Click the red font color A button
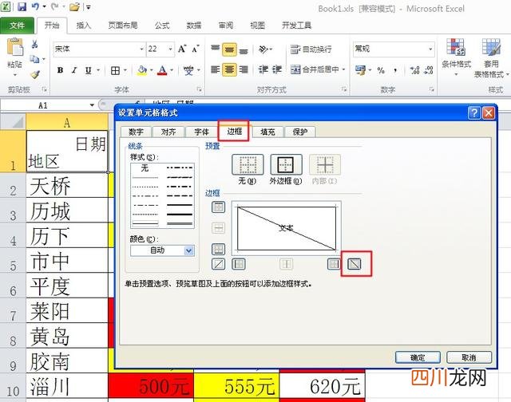 tap(162, 70)
